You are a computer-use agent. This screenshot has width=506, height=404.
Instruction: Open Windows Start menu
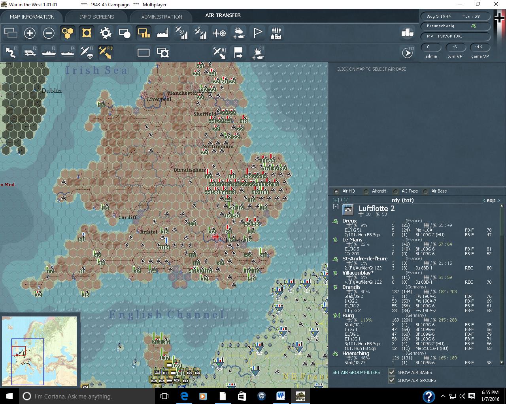(x=9, y=396)
